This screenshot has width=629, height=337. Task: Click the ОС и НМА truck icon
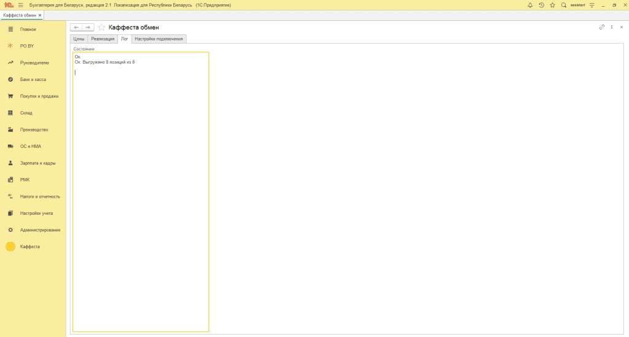tap(10, 146)
